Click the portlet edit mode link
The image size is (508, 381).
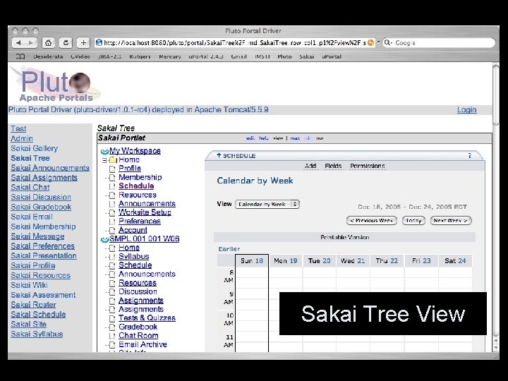tap(250, 138)
